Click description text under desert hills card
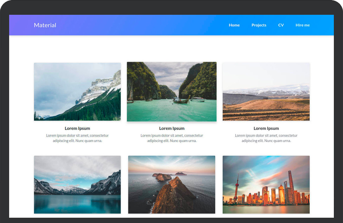The image size is (343, 223). coord(266,138)
